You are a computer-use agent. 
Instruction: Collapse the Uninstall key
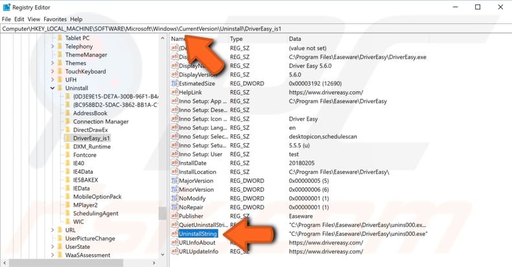pos(52,88)
